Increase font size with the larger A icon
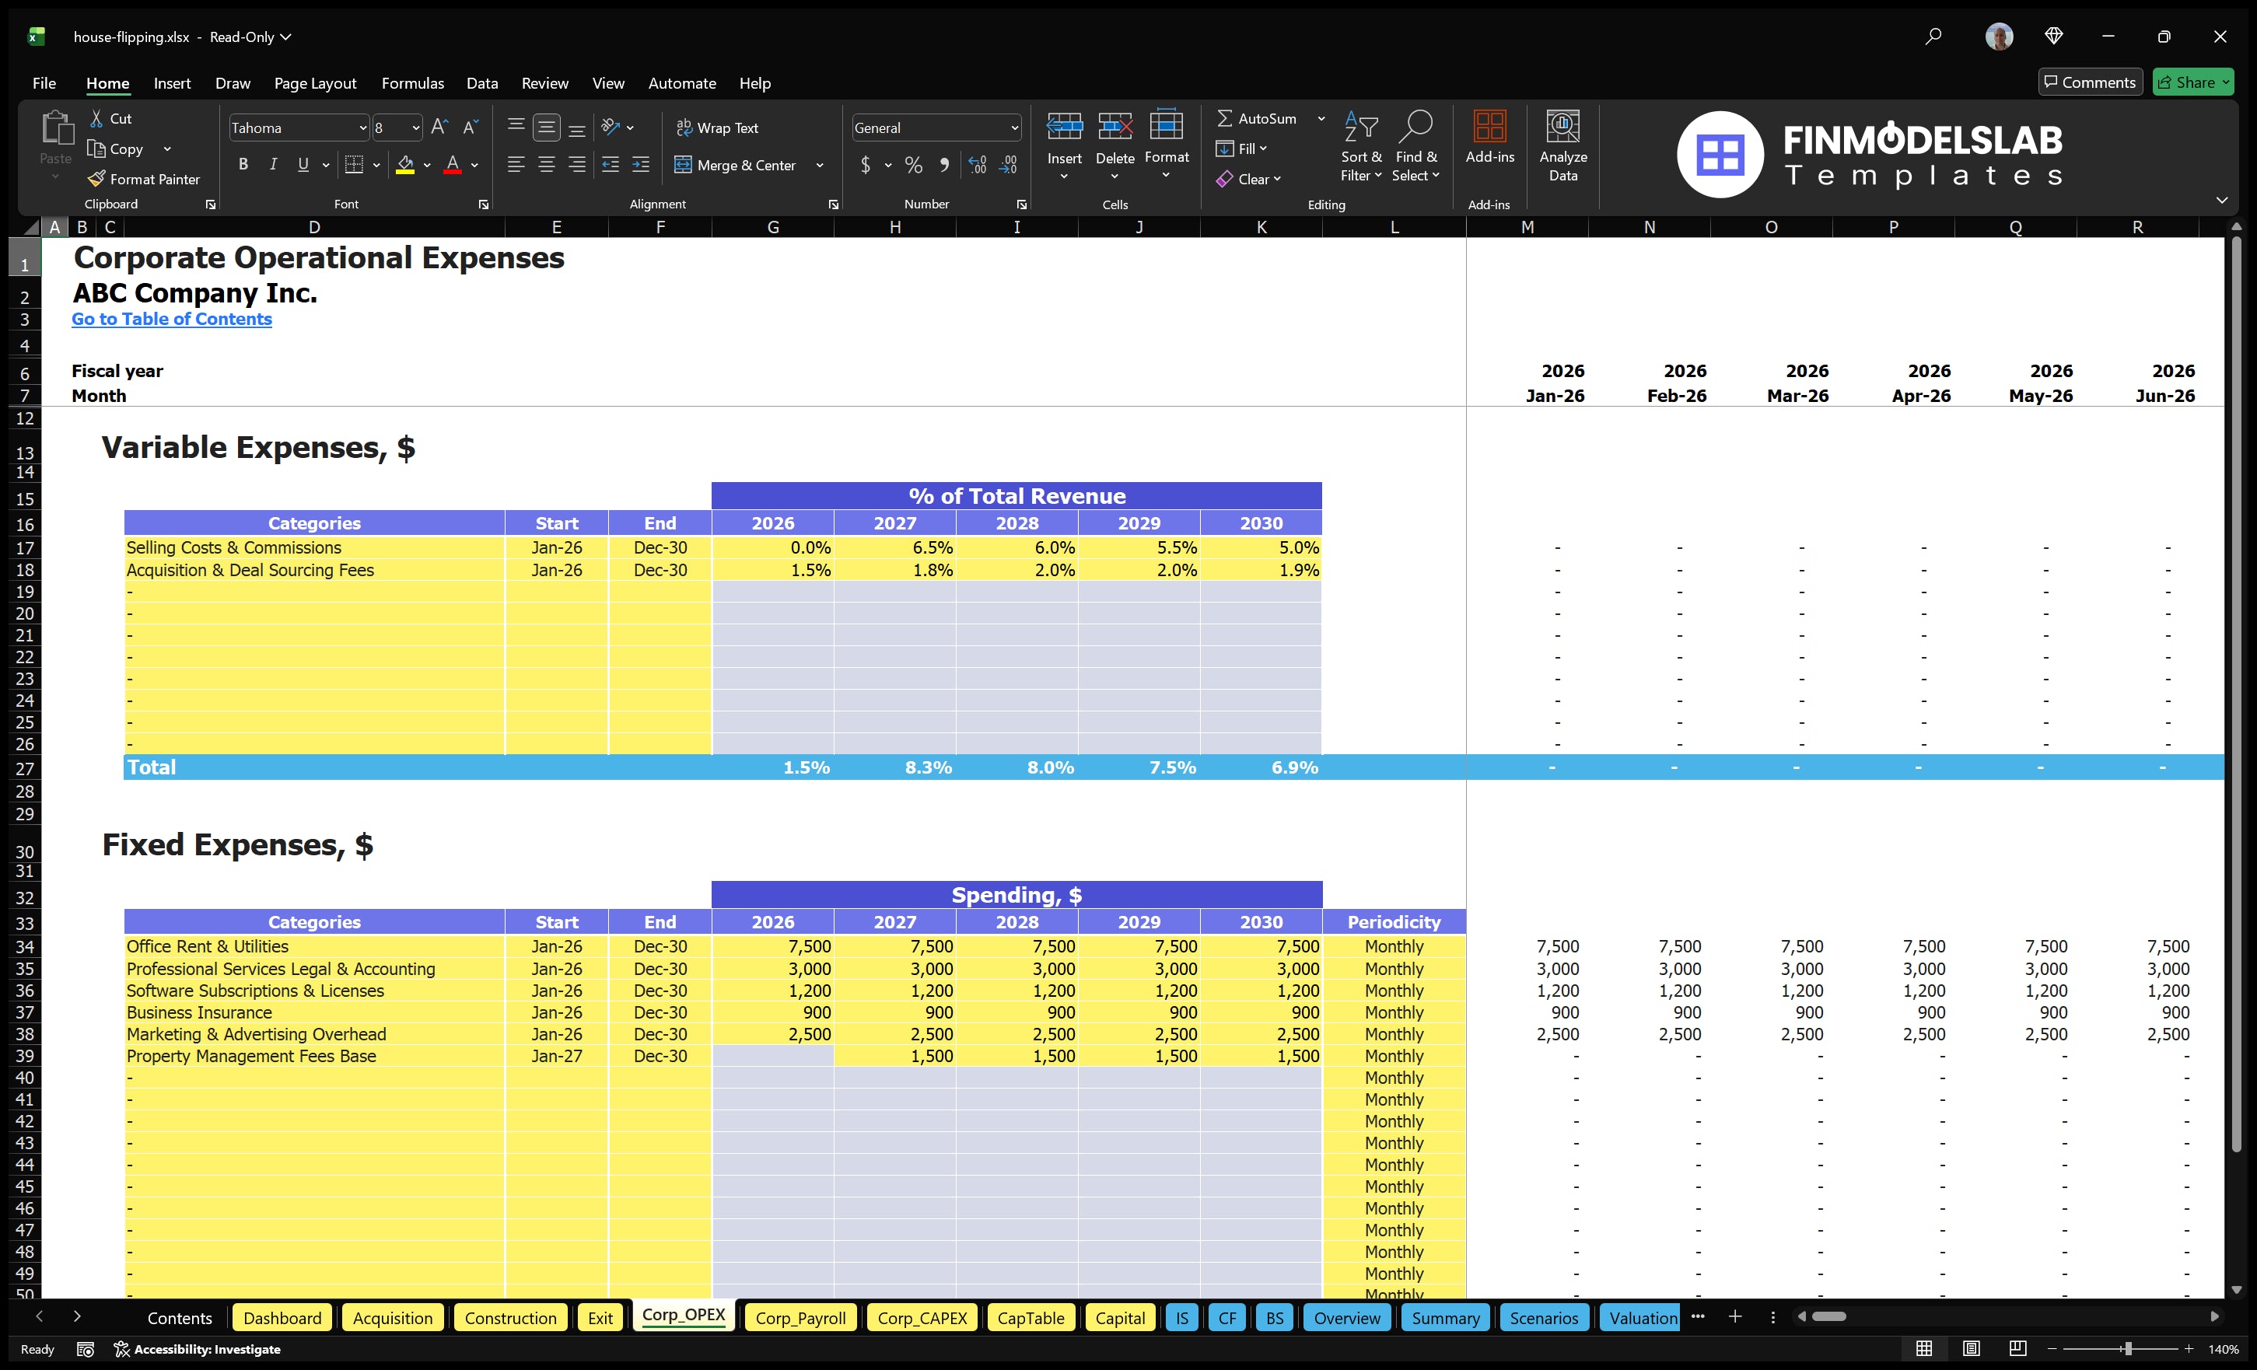Image resolution: width=2257 pixels, height=1370 pixels. coord(439,128)
